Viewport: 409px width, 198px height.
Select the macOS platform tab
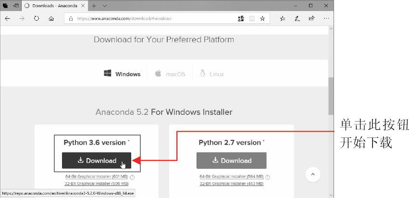click(x=170, y=74)
